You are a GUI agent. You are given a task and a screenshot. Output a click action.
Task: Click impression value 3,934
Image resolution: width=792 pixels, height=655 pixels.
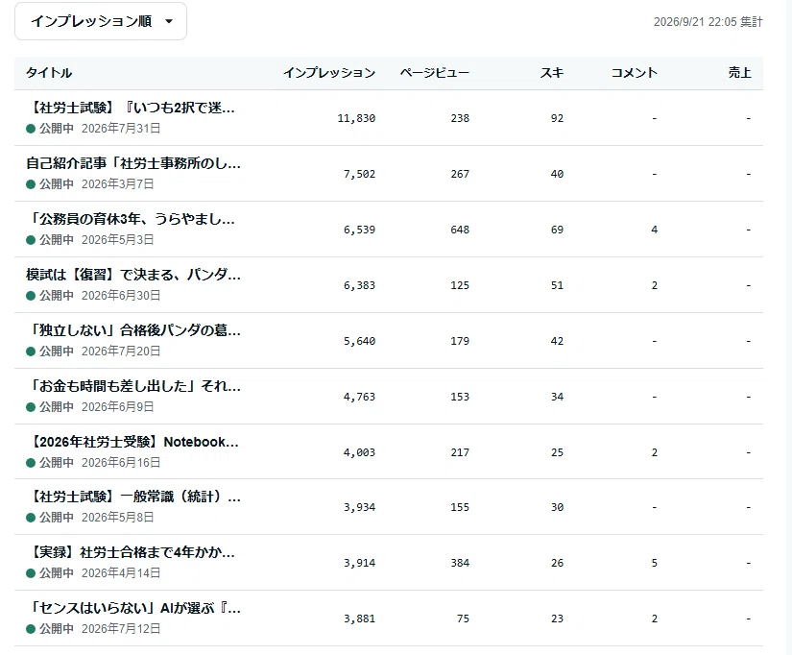pyautogui.click(x=360, y=507)
